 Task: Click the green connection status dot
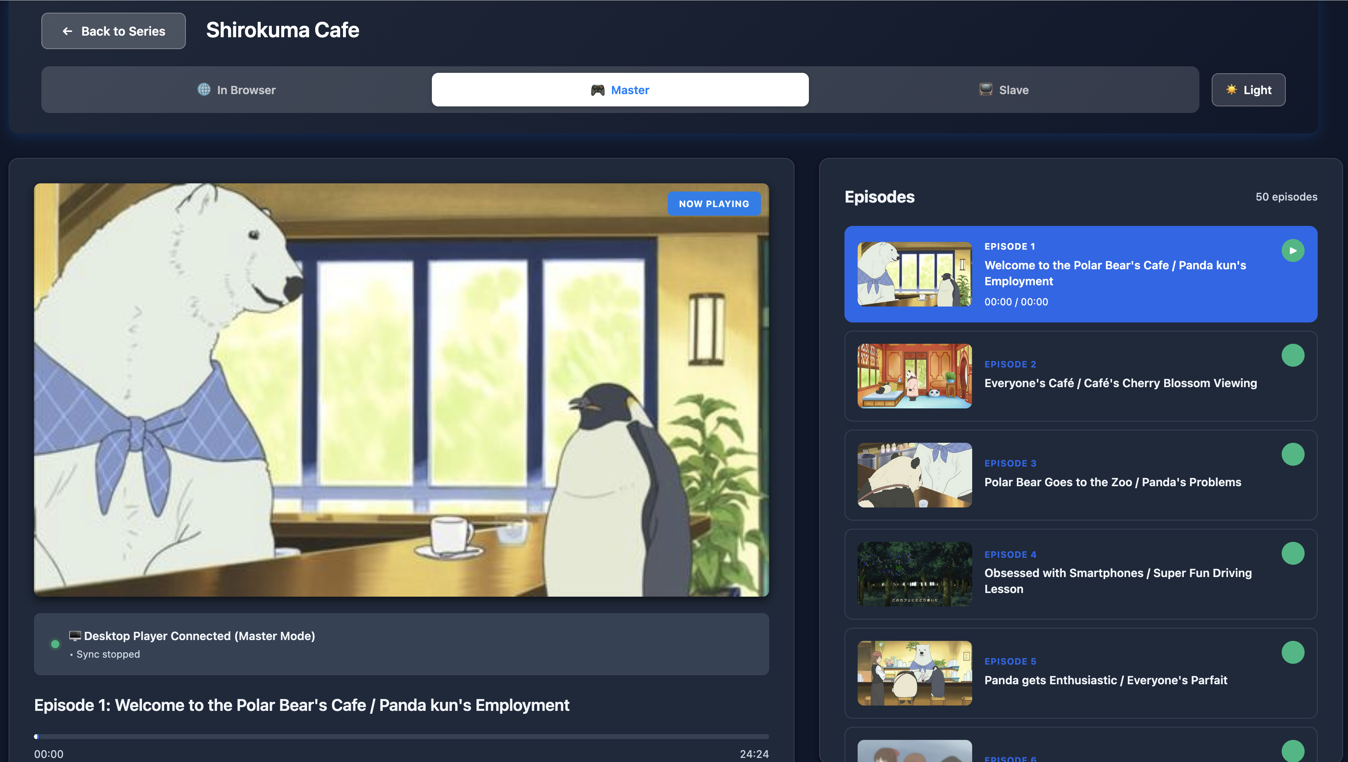point(55,644)
